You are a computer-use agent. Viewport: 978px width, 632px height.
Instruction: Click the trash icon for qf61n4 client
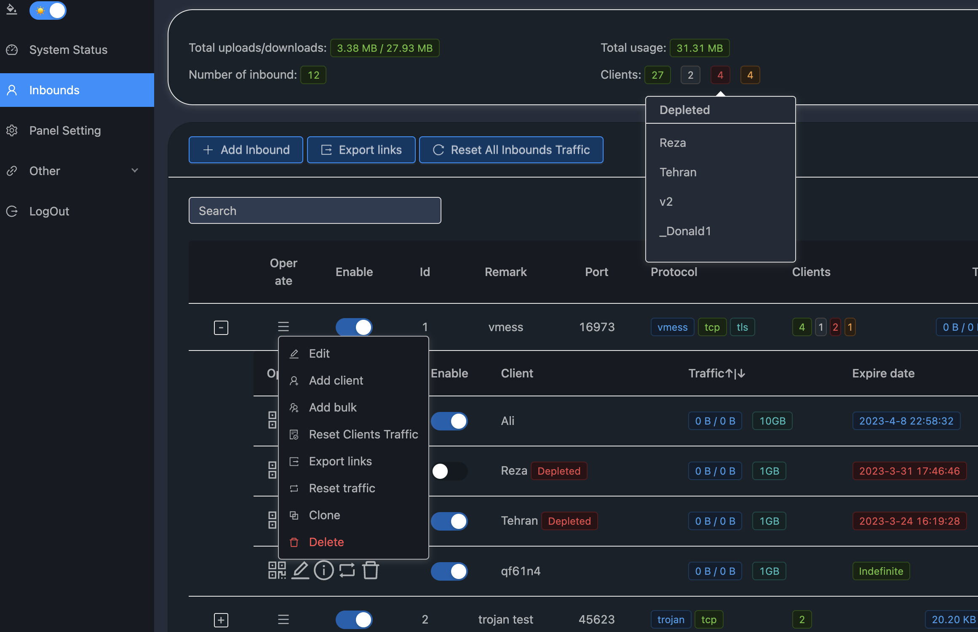[x=371, y=571]
